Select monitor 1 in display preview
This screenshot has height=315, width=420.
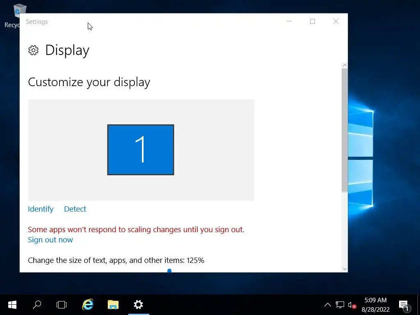pyautogui.click(x=141, y=150)
